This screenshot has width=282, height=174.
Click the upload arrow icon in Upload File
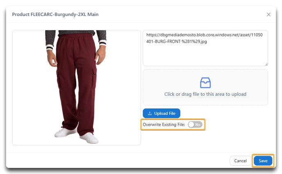click(x=150, y=113)
